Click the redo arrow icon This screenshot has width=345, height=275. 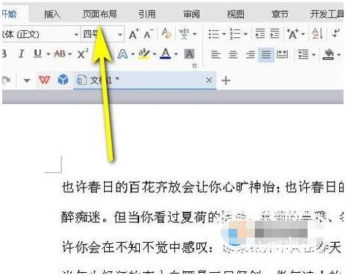[6, 80]
